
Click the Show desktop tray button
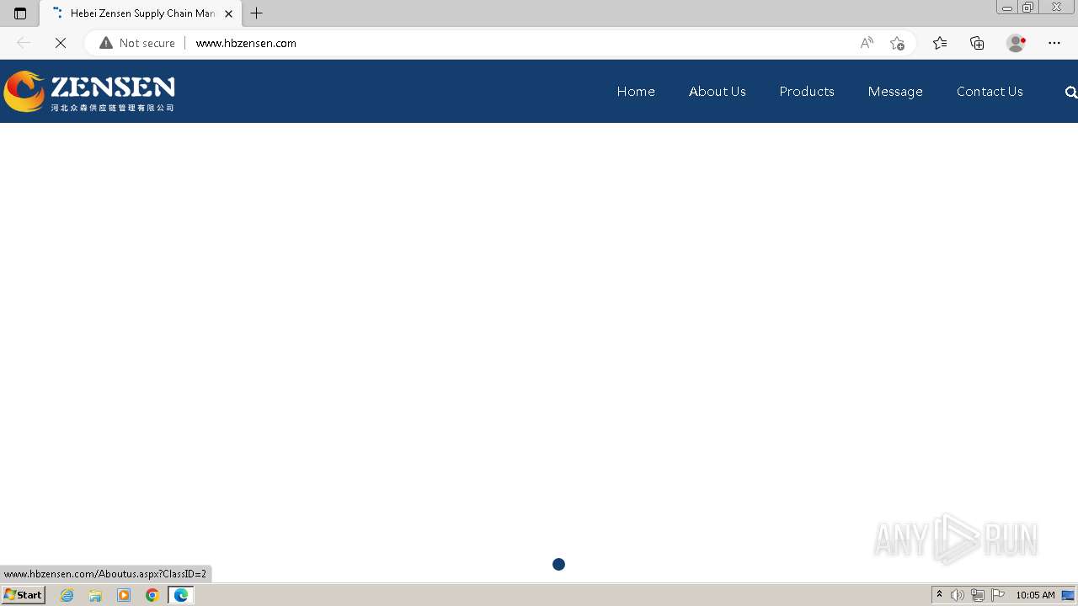tap(1069, 595)
